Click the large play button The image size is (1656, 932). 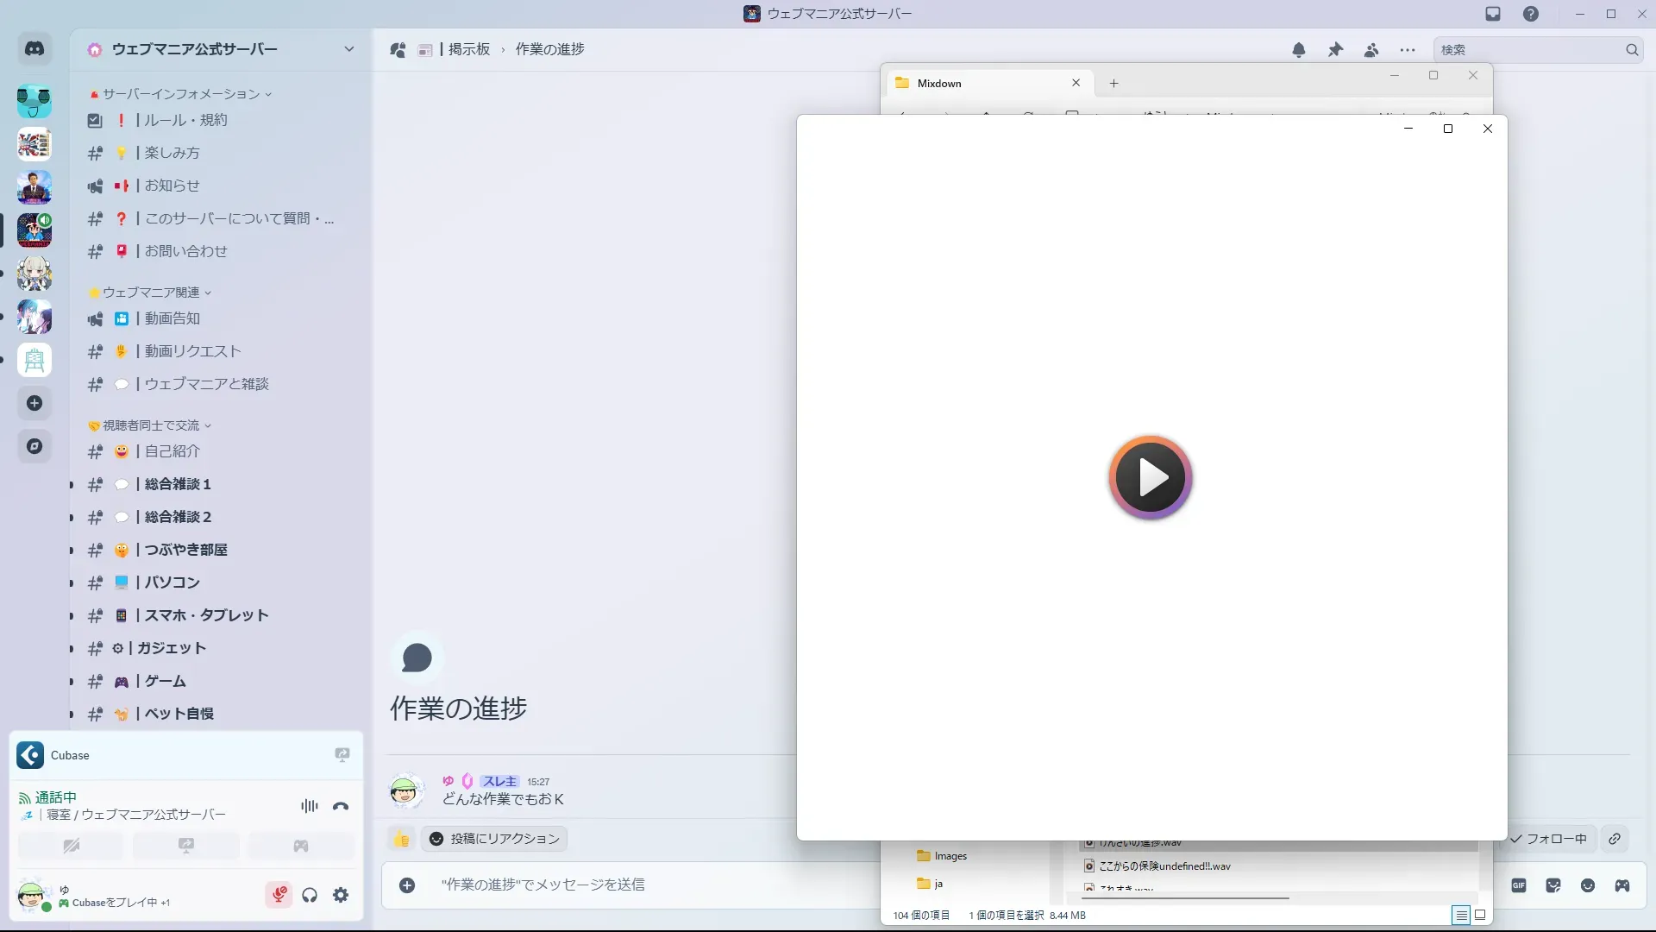[x=1150, y=477]
